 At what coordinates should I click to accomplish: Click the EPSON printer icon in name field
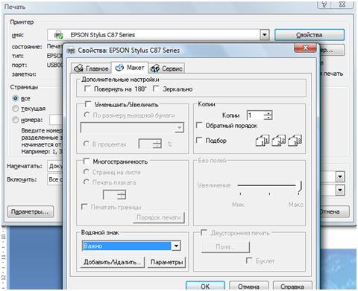(x=59, y=35)
